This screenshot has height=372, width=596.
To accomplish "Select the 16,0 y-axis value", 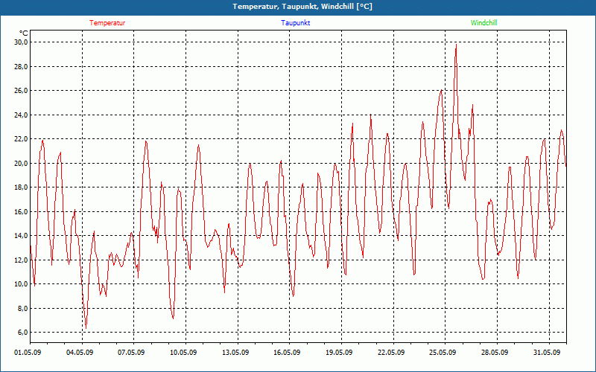I will coord(21,211).
